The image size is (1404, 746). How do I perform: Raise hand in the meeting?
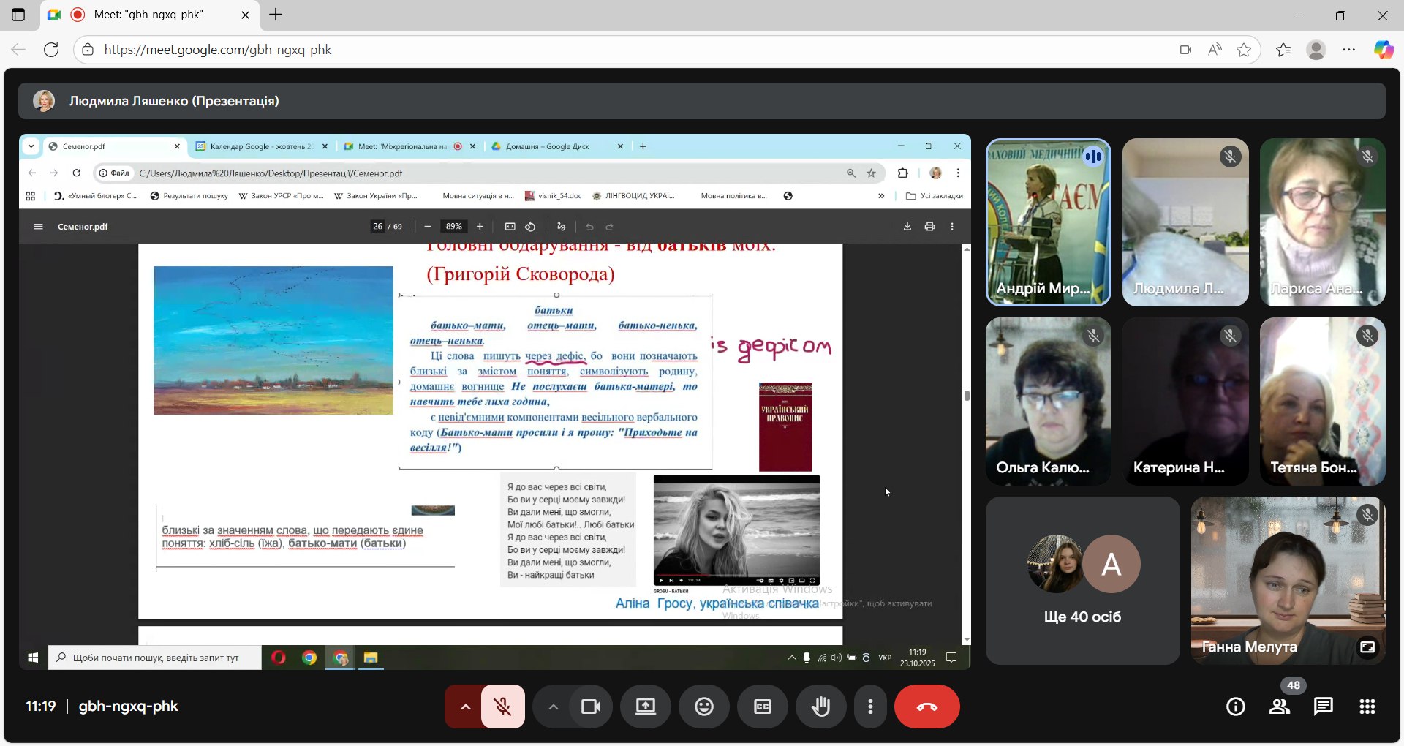(x=821, y=707)
